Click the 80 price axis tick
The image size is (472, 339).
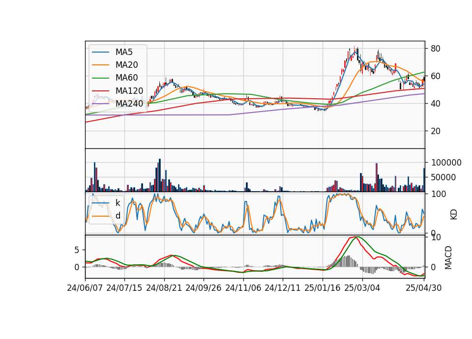point(435,49)
